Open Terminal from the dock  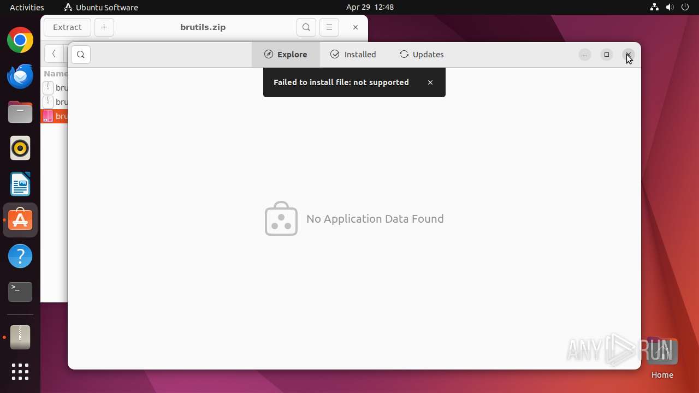[x=20, y=293]
